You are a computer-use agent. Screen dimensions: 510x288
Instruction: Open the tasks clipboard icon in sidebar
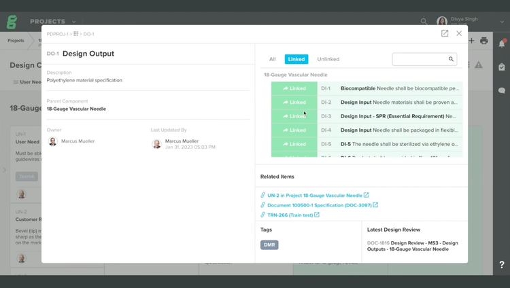(x=502, y=67)
